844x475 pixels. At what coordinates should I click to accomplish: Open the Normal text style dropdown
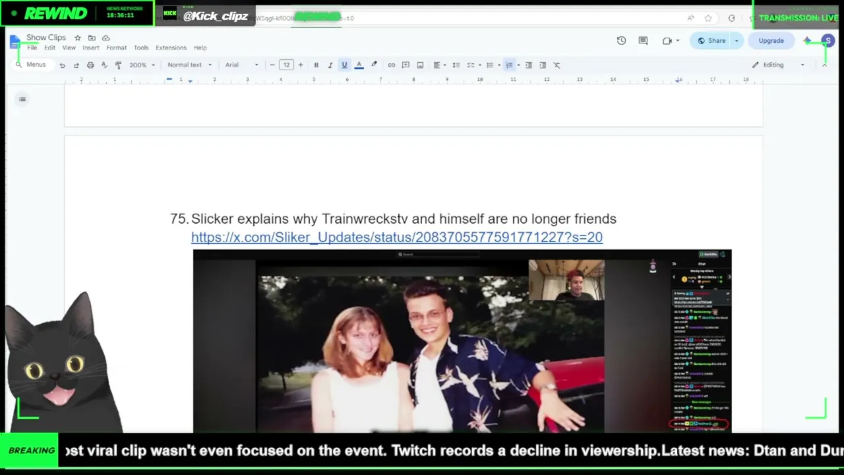(x=190, y=65)
